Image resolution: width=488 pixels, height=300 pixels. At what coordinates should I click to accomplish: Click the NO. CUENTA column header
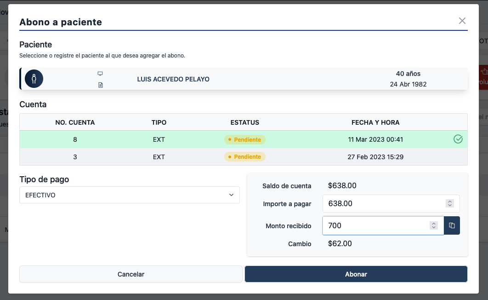pos(75,122)
